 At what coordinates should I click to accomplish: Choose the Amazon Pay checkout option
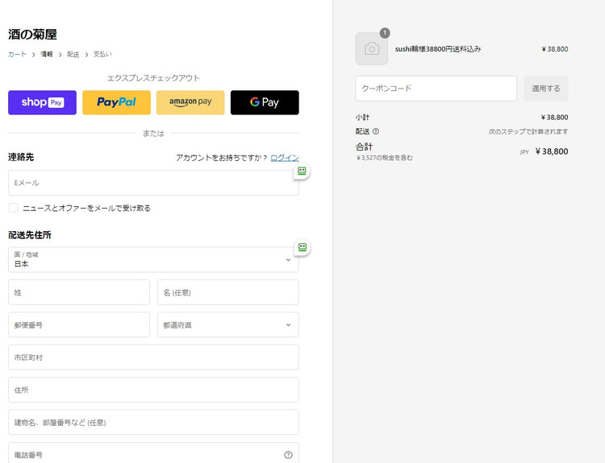[x=190, y=102]
